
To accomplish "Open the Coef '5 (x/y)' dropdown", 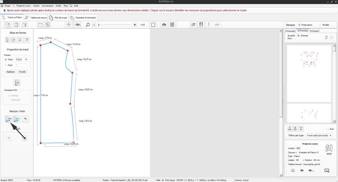I will [x=22, y=60].
